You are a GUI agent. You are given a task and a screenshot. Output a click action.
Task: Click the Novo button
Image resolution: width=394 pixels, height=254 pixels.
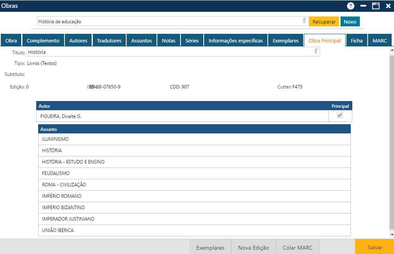(x=350, y=22)
